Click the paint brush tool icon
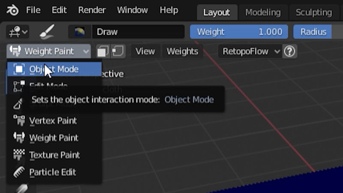This screenshot has width=343, height=193. (x=47, y=32)
